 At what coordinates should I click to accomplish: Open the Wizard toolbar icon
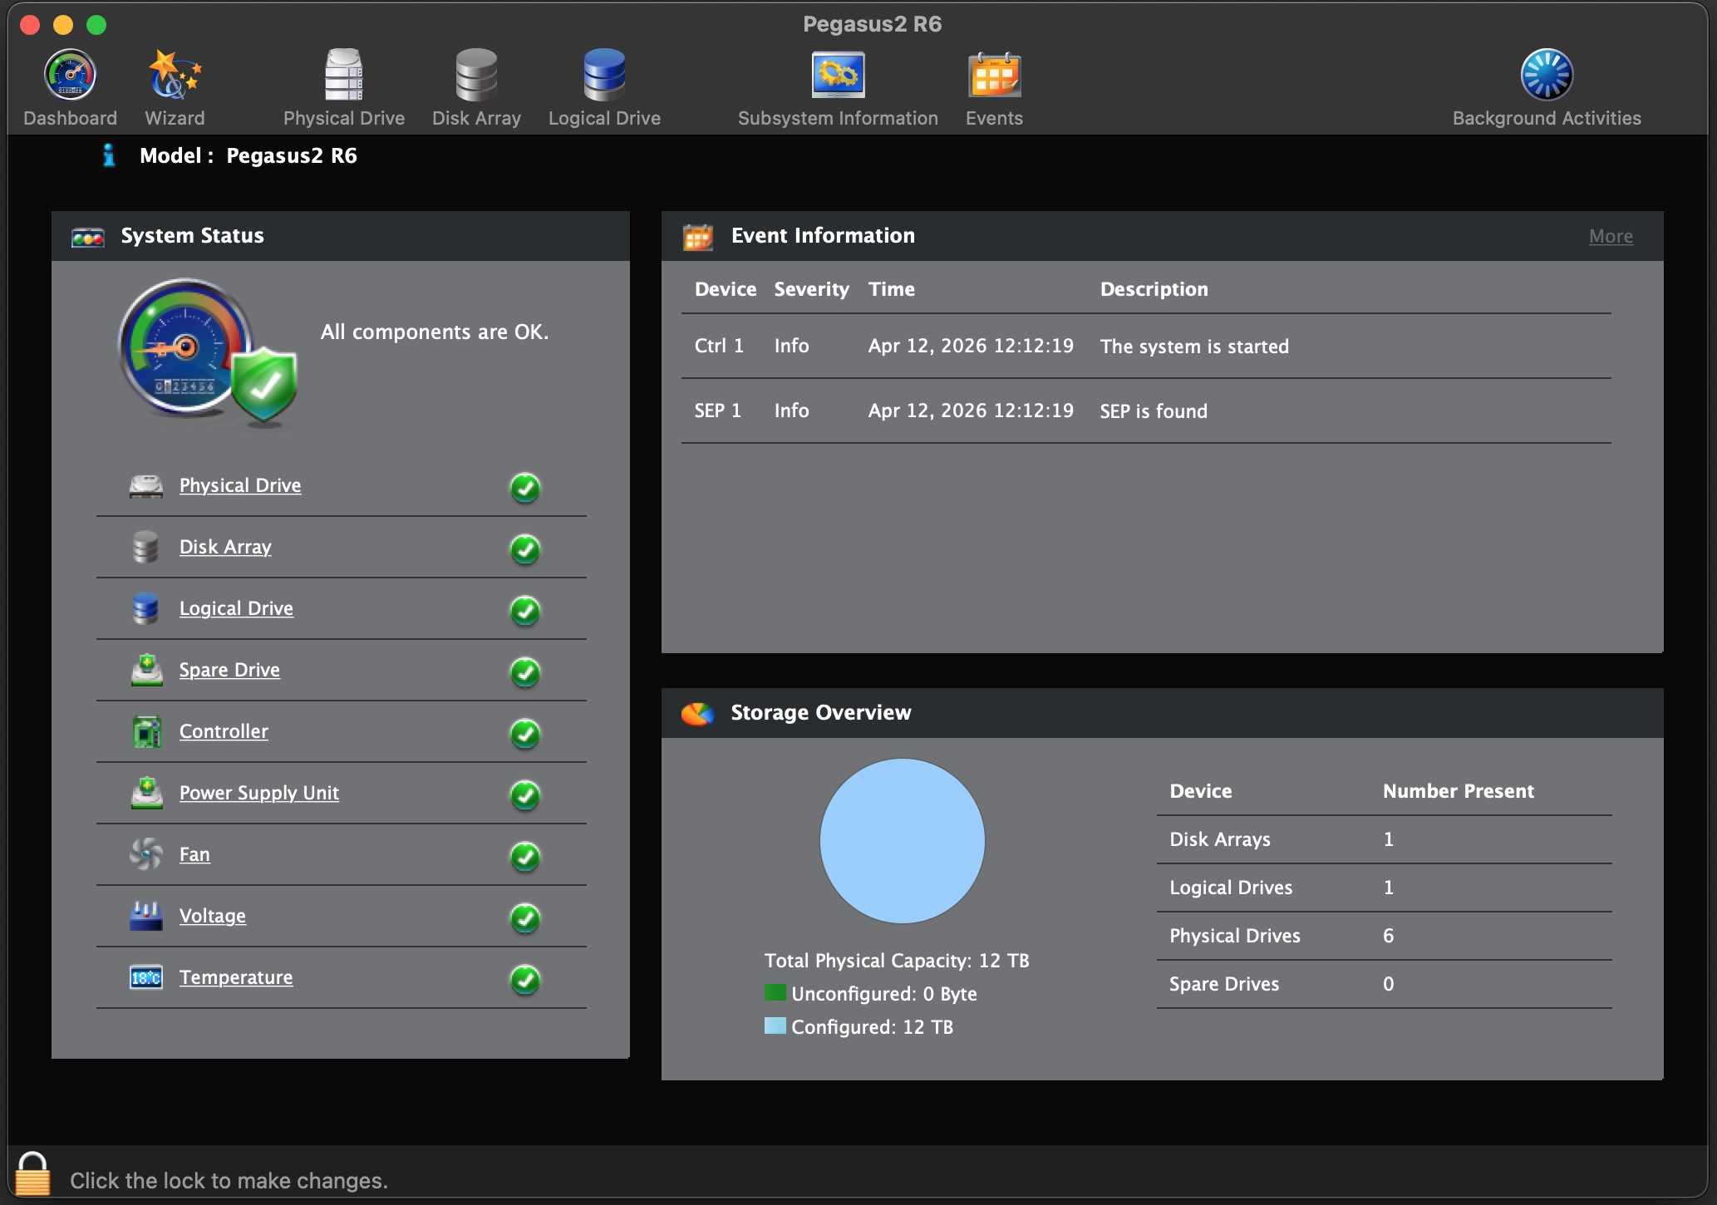(175, 76)
